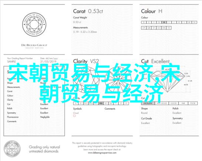Viewport: 202px width, 161px height.
Task: Click the holographic seal emblem
Action: pyautogui.click(x=12, y=149)
